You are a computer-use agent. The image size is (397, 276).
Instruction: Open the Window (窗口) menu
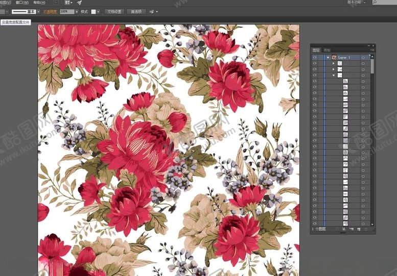pyautogui.click(x=22, y=3)
